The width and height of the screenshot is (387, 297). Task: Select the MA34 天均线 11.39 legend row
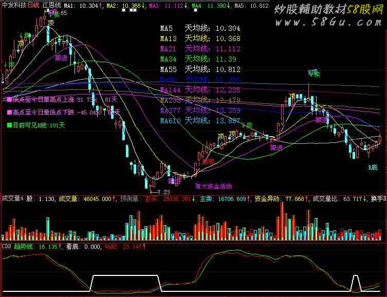tap(198, 59)
